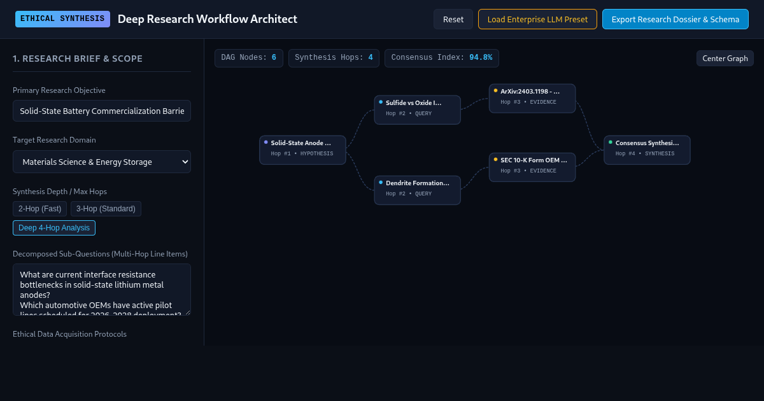764x401 pixels.
Task: Center the graph view
Action: [725, 58]
